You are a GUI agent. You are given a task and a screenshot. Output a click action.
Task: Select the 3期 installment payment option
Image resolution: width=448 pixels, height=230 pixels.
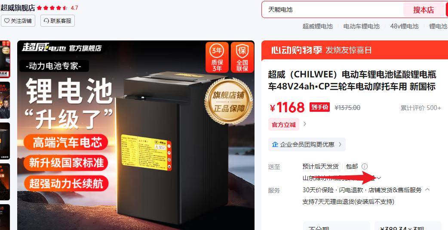click(x=408, y=226)
